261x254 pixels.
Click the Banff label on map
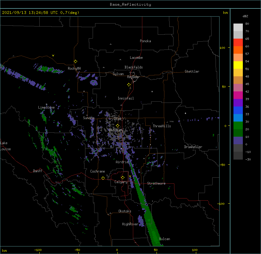(38, 171)
